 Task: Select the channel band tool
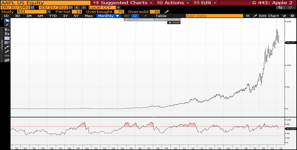(7, 60)
